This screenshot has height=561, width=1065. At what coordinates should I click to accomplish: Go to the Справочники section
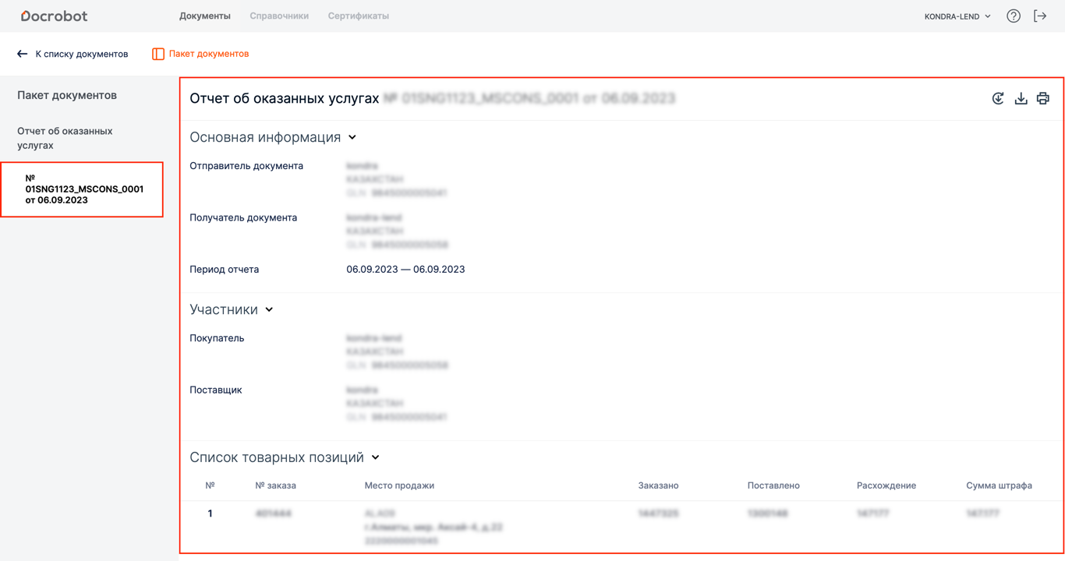pos(279,16)
